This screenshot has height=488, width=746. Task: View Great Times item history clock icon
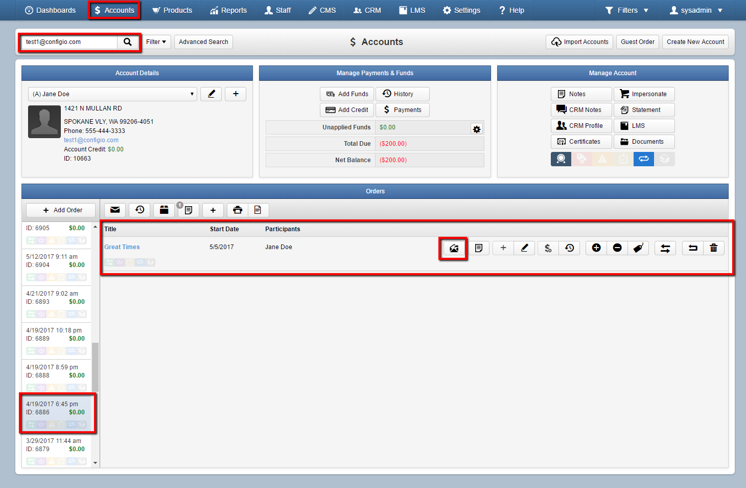(569, 248)
